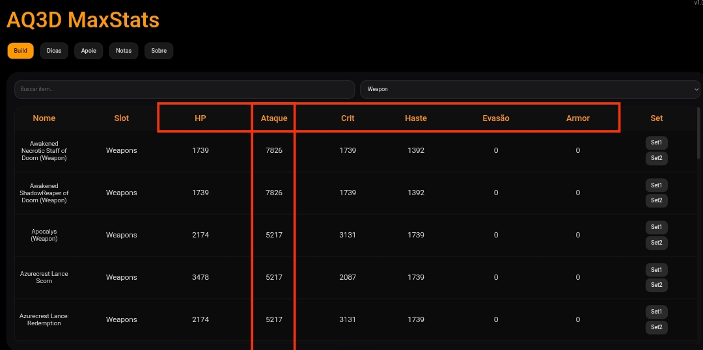Viewport: 703px width, 350px height.
Task: Click HP value 2174 in the Apocalys row
Action: 200,236
